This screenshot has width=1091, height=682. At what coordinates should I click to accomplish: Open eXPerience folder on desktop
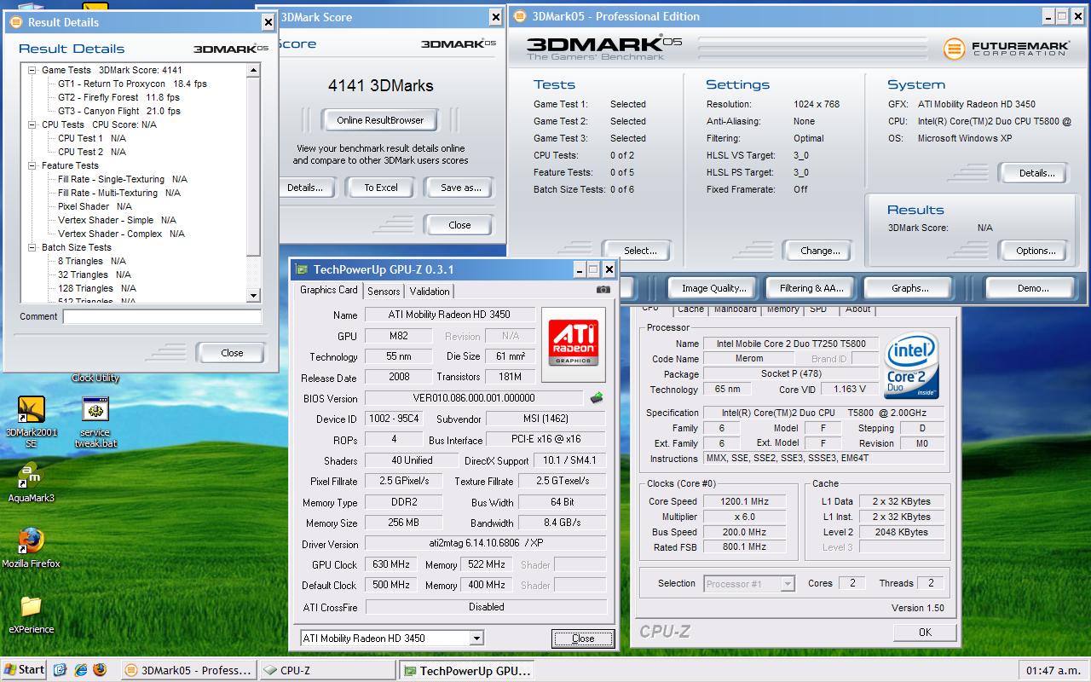tap(32, 615)
